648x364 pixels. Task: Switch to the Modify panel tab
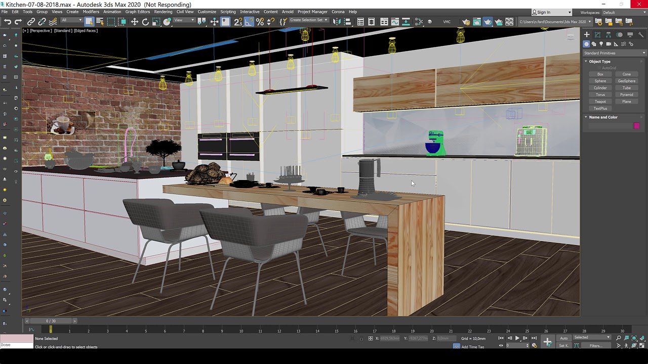coord(597,34)
